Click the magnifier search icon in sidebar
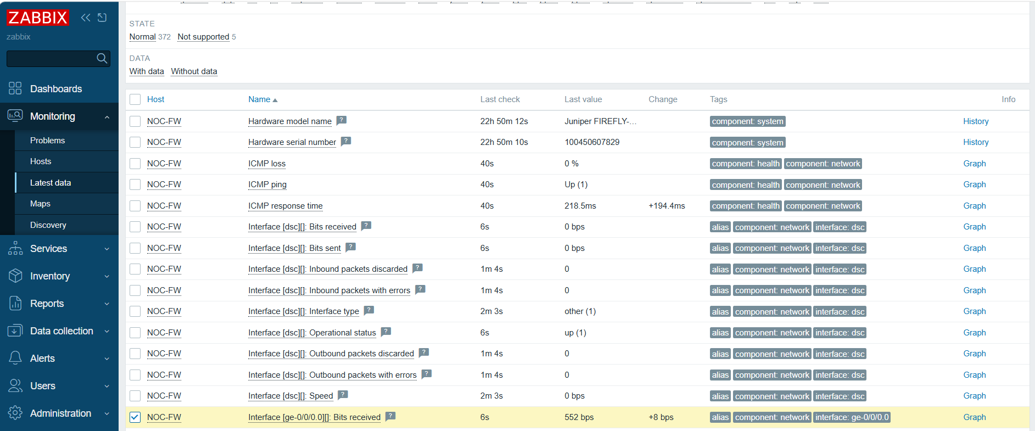Image resolution: width=1035 pixels, height=431 pixels. (x=102, y=58)
